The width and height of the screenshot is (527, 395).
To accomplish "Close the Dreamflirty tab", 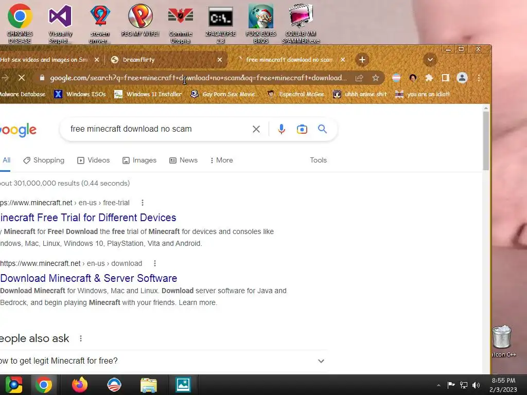I will [219, 60].
